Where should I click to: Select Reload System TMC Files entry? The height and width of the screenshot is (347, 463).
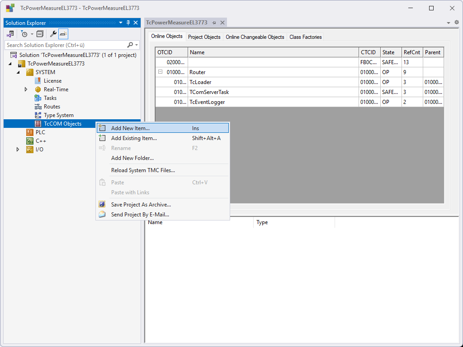click(x=163, y=170)
